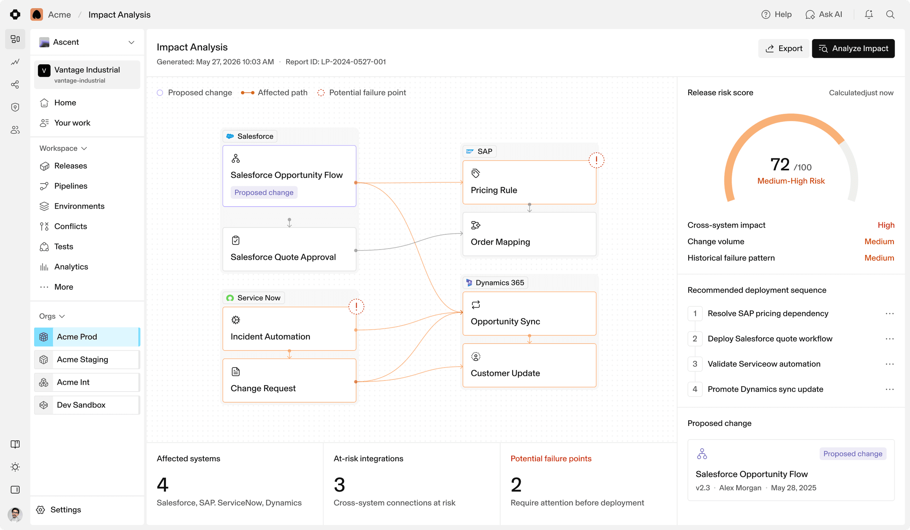Click the Service Now system label
910x530 pixels.
coord(253,298)
